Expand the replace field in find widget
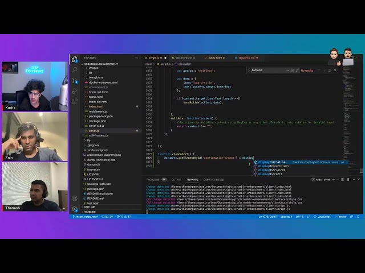 (x=249, y=71)
